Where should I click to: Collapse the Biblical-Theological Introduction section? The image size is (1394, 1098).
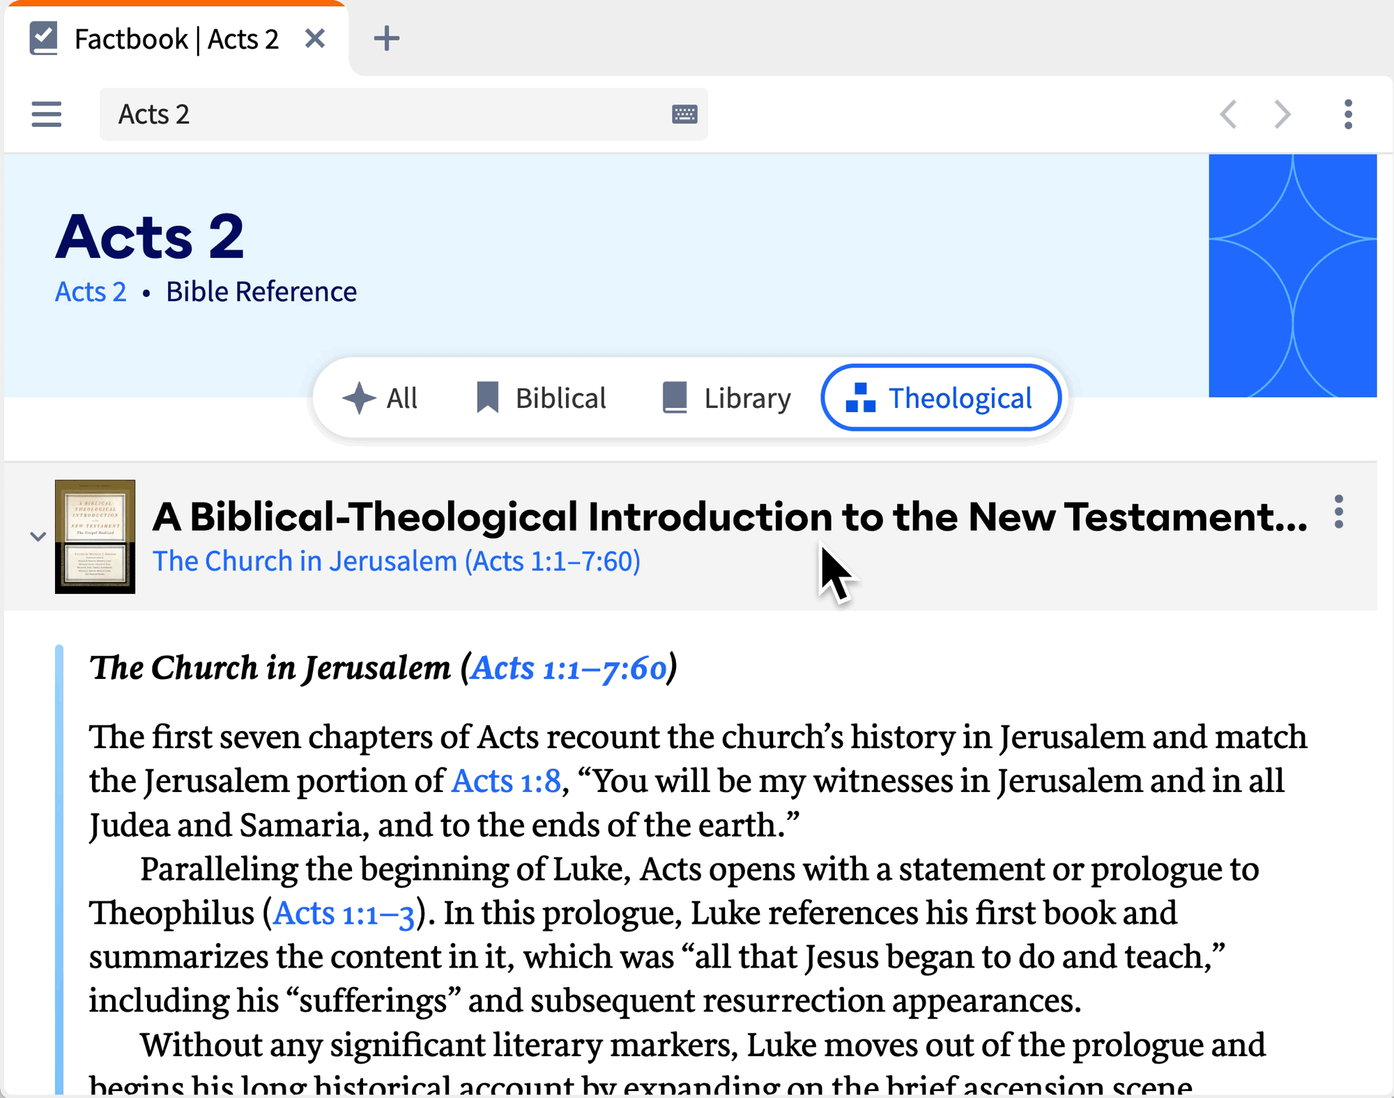pyautogui.click(x=38, y=536)
